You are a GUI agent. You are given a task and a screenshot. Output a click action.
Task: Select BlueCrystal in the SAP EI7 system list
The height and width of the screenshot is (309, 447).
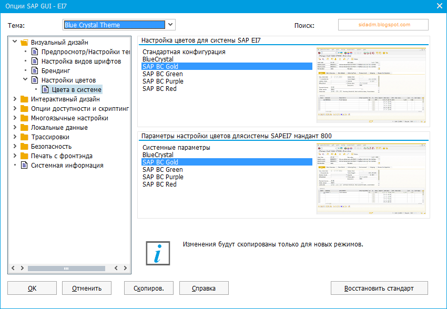158,59
